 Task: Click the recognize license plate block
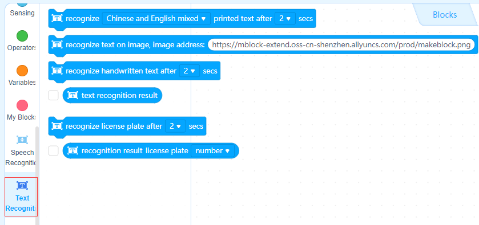(127, 126)
